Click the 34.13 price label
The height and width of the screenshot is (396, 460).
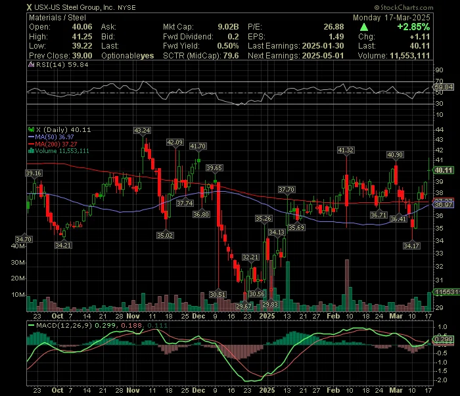click(277, 232)
